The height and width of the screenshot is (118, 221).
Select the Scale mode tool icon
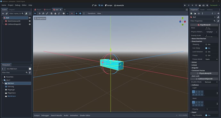coord(47,13)
